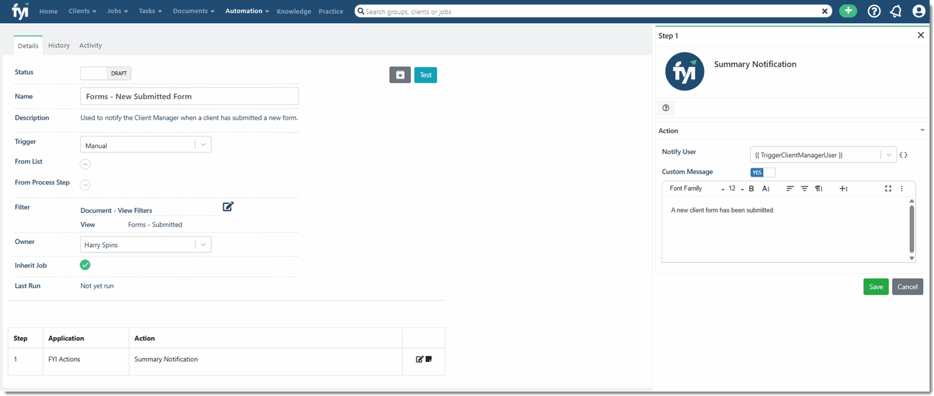934x396 pixels.
Task: Open the Notify User dropdown
Action: coord(824,155)
